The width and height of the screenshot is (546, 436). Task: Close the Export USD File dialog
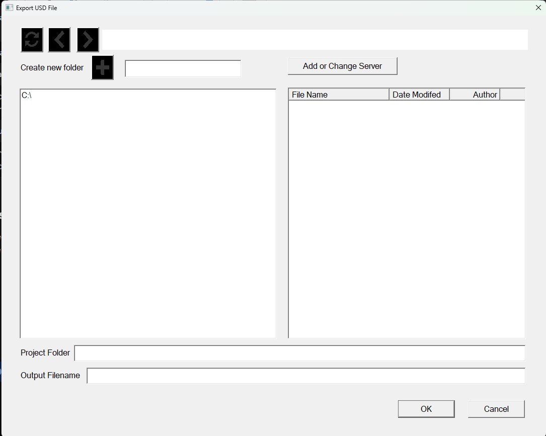pos(538,8)
